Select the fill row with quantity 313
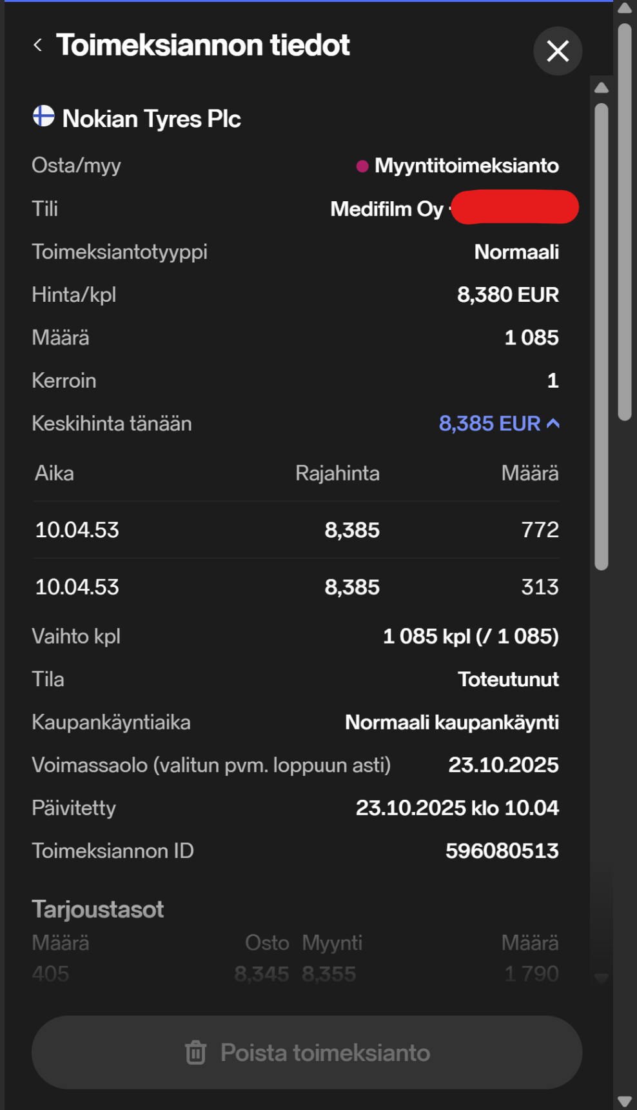 297,587
